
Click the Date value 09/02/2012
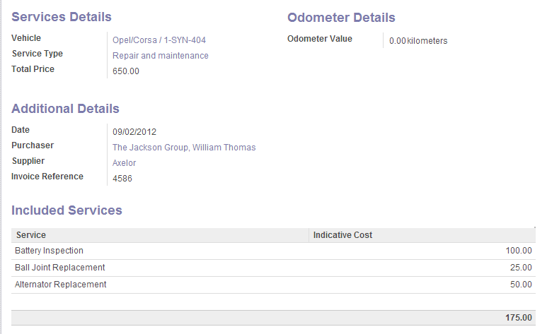(x=134, y=131)
